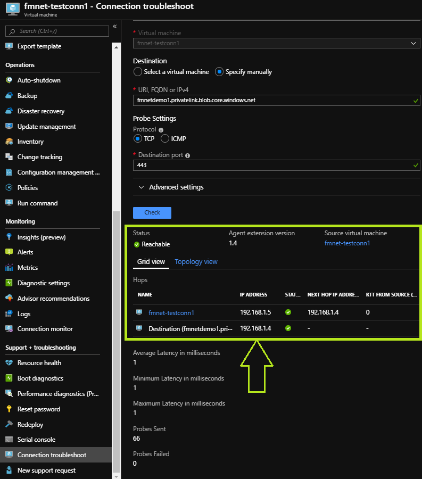Click the Reset password key icon
Viewport: 422px width, 479px height.
(9, 409)
